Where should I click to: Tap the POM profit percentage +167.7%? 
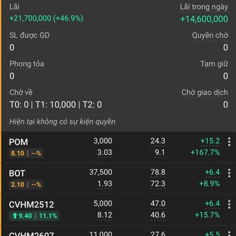coord(205,152)
